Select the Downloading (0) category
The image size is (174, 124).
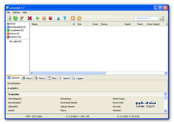click(16, 27)
